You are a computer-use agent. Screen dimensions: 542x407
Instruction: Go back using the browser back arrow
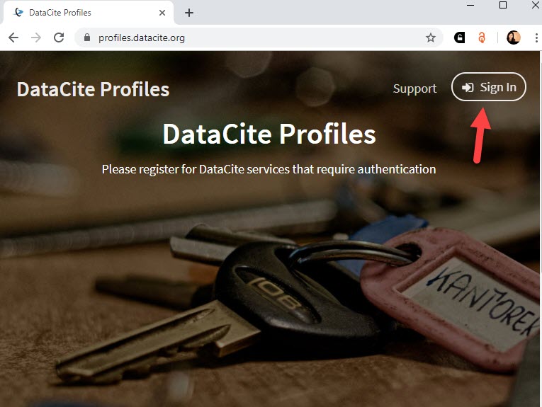pos(13,38)
